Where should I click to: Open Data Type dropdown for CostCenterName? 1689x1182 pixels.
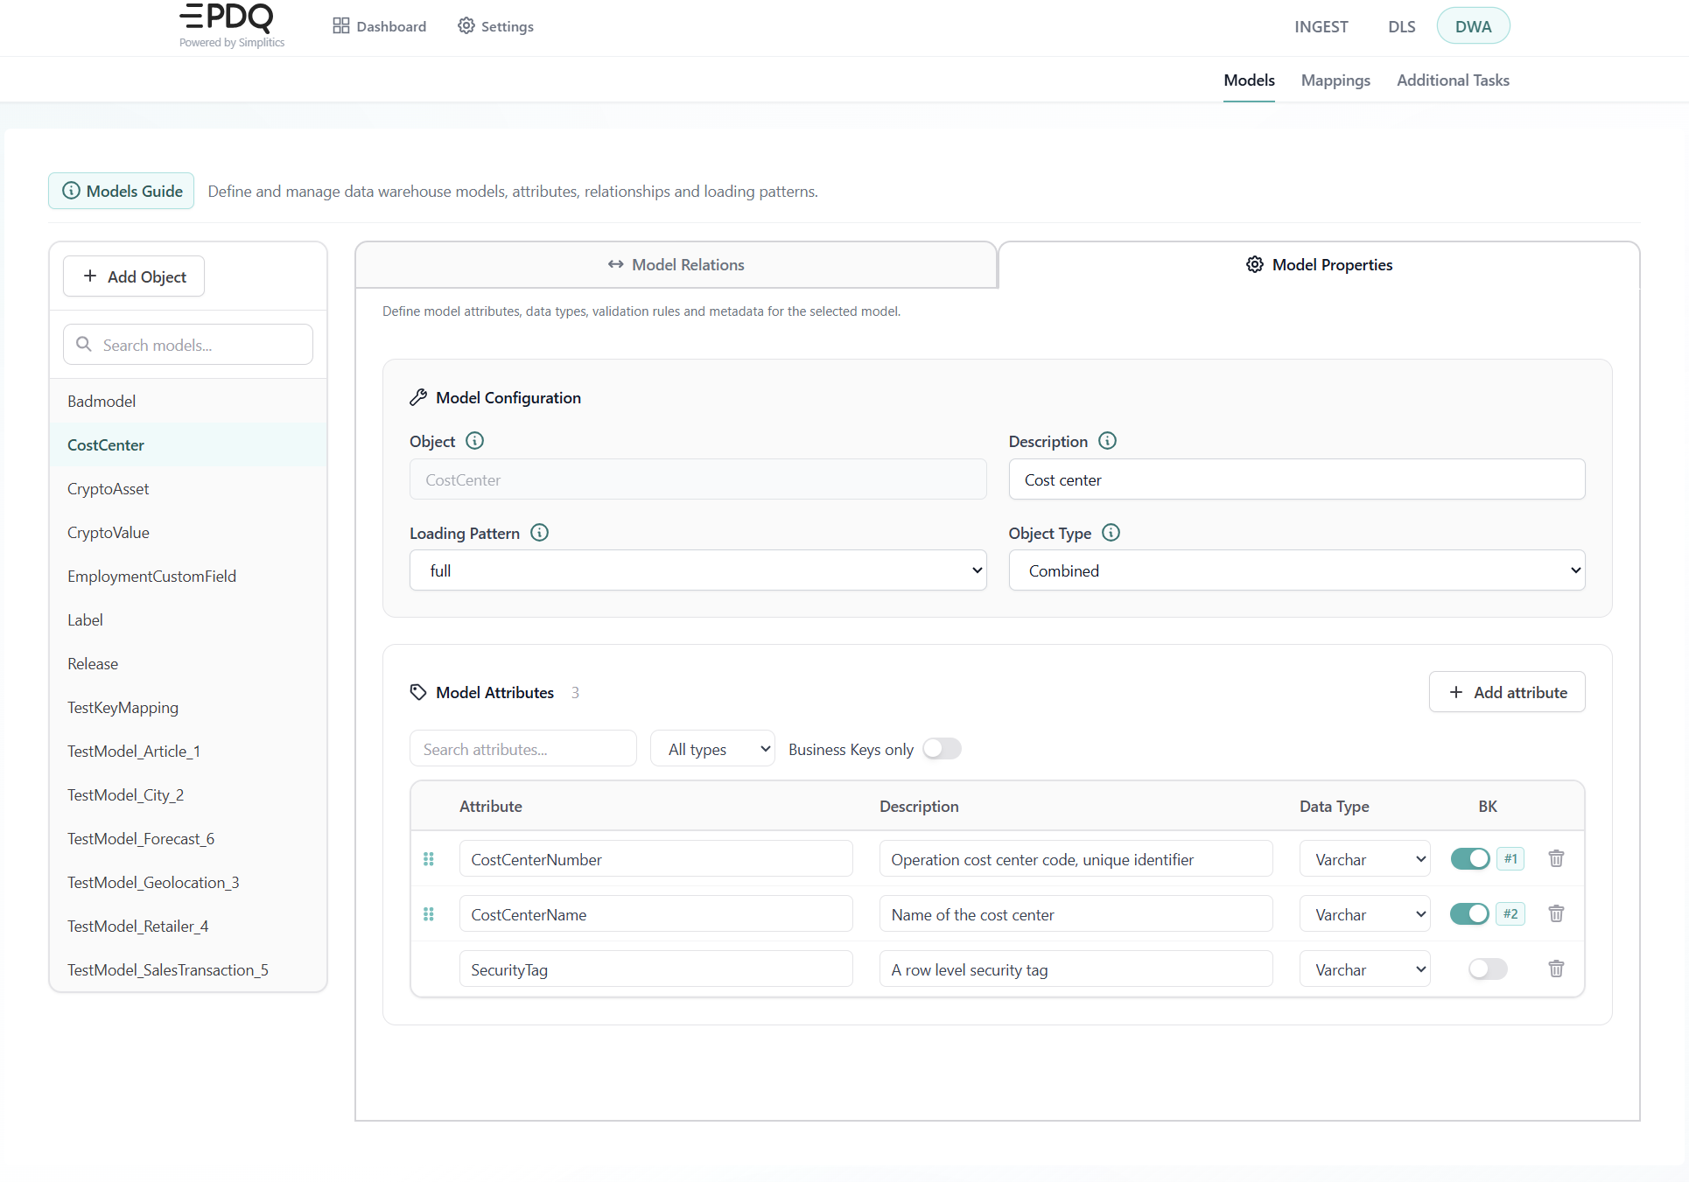1364,914
